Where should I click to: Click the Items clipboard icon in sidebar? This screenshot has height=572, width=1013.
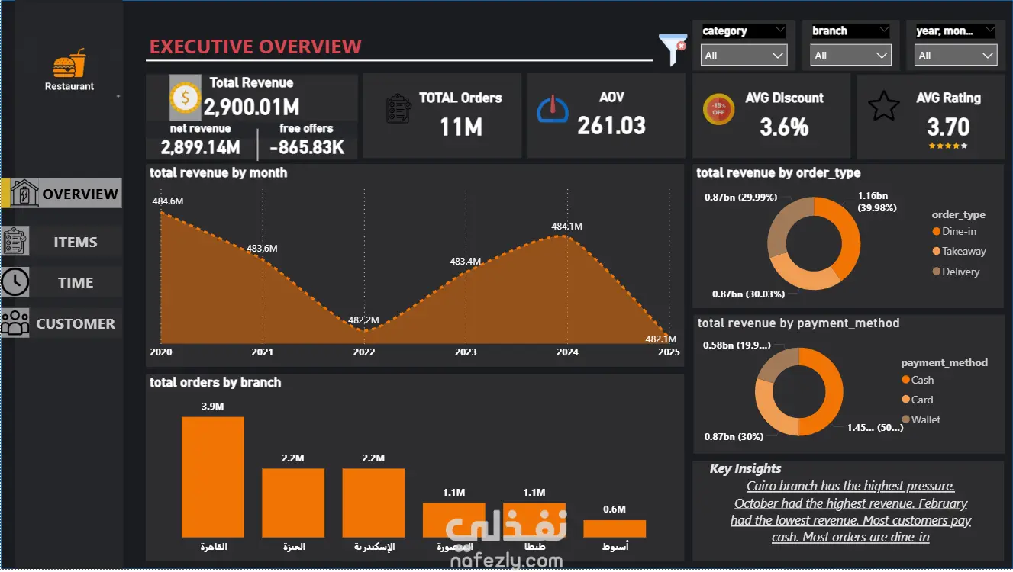(15, 242)
